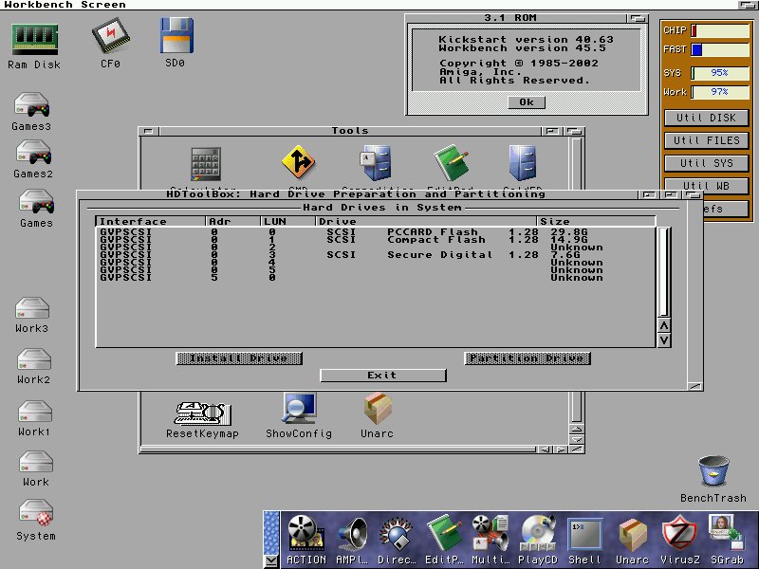The height and width of the screenshot is (569, 759).
Task: Select the System drive icon
Action: pyautogui.click(x=36, y=514)
